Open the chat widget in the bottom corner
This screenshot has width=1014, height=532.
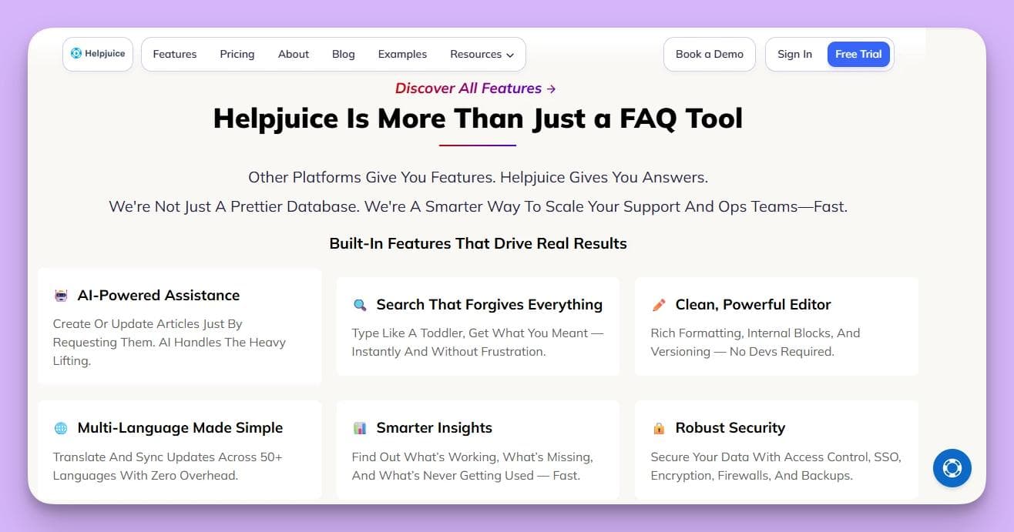[x=952, y=468]
